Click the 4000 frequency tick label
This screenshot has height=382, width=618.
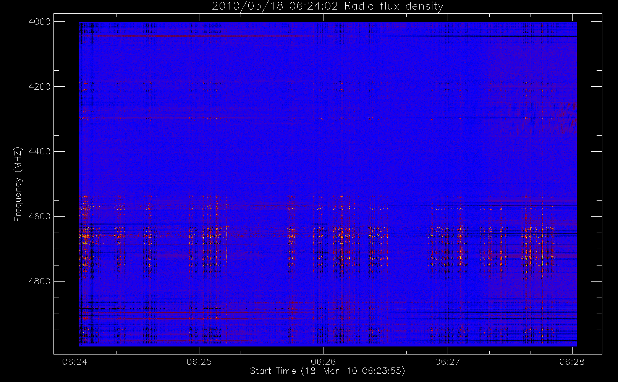coord(40,22)
